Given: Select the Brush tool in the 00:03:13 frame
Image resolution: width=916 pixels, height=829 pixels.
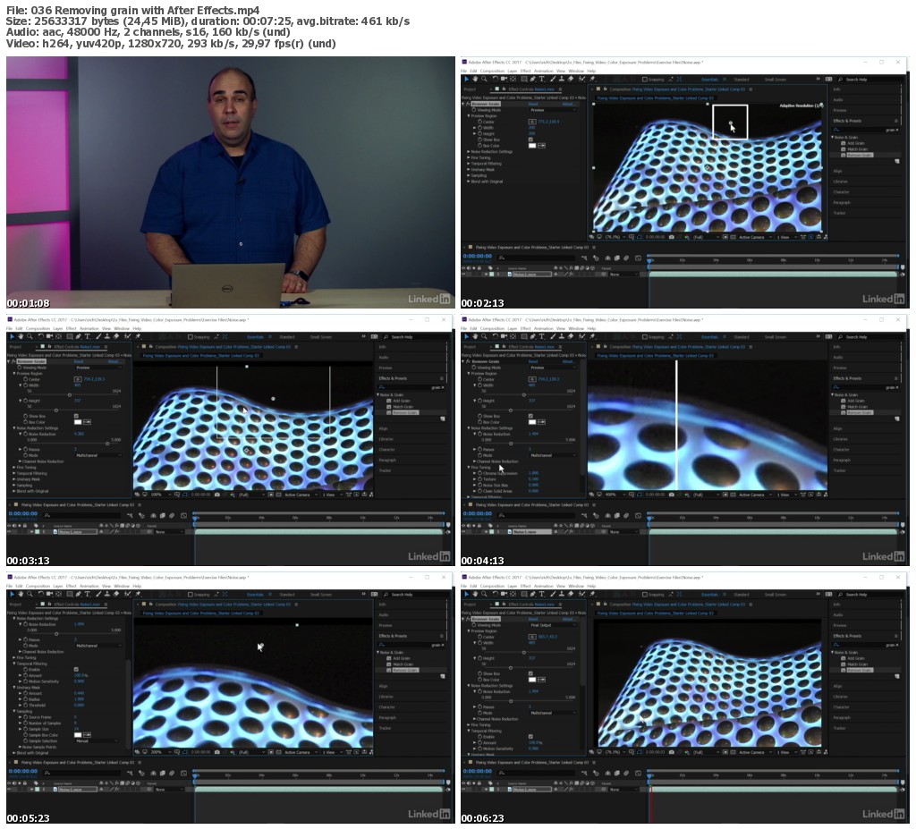Looking at the screenshot, I should click(98, 336).
